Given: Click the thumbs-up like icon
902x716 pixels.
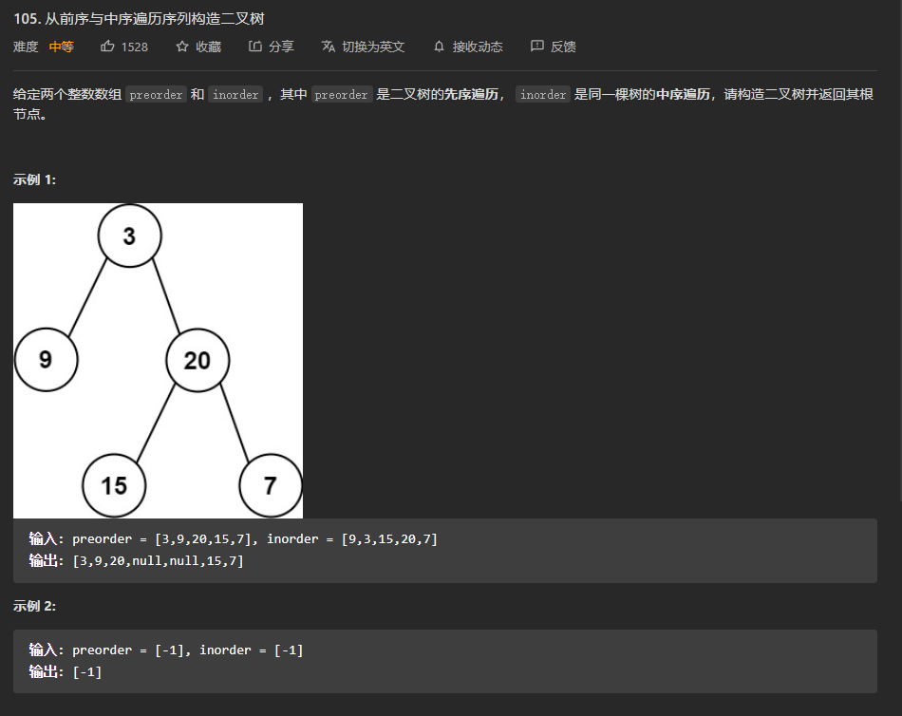Looking at the screenshot, I should (107, 46).
